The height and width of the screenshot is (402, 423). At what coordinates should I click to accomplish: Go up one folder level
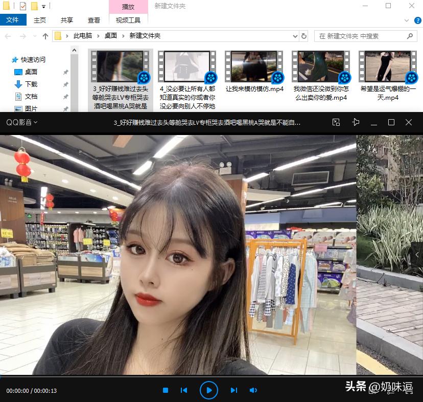coord(45,36)
